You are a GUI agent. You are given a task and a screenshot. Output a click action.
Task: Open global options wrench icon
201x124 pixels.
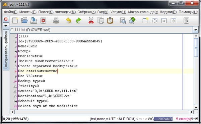click(186, 21)
